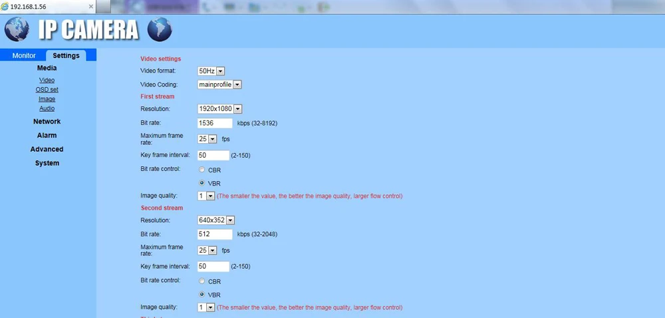Select CBR for first stream bit rate control

pyautogui.click(x=202, y=170)
